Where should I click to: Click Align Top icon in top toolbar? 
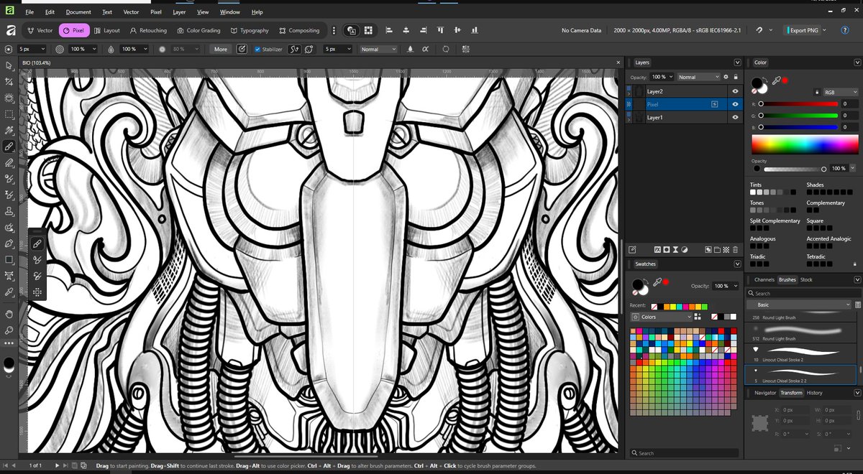coord(439,30)
